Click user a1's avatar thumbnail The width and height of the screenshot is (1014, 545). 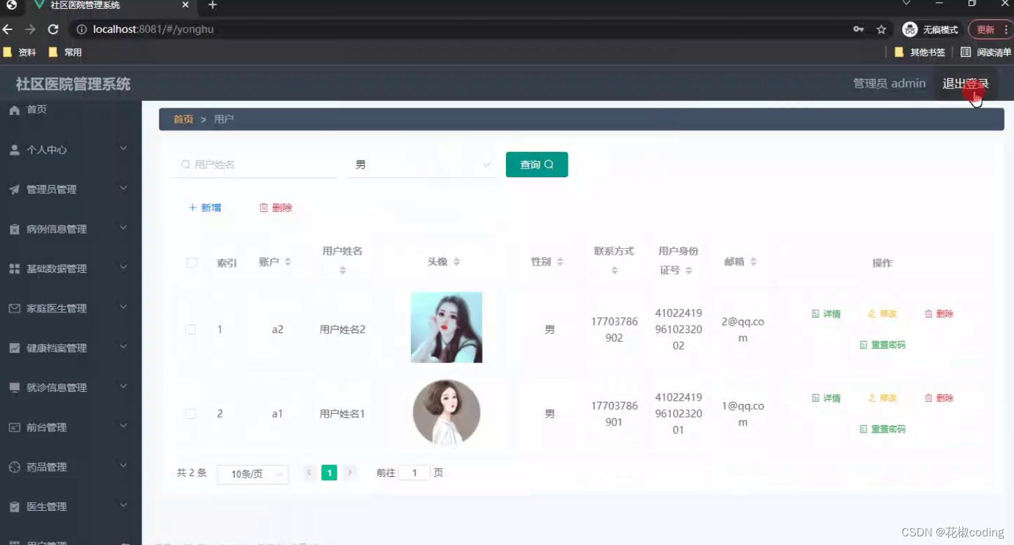(446, 413)
